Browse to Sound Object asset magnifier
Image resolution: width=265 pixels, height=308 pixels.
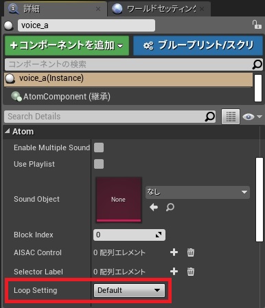point(170,207)
